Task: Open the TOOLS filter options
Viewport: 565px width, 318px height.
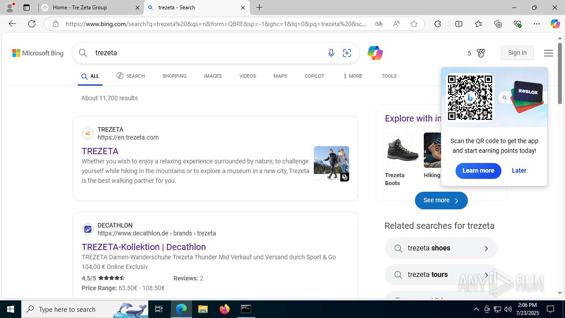Action: [389, 76]
